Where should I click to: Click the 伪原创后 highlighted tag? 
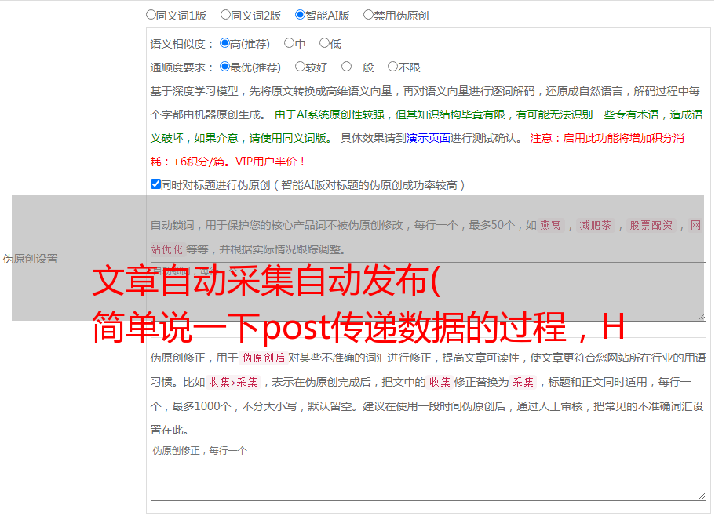tap(264, 358)
